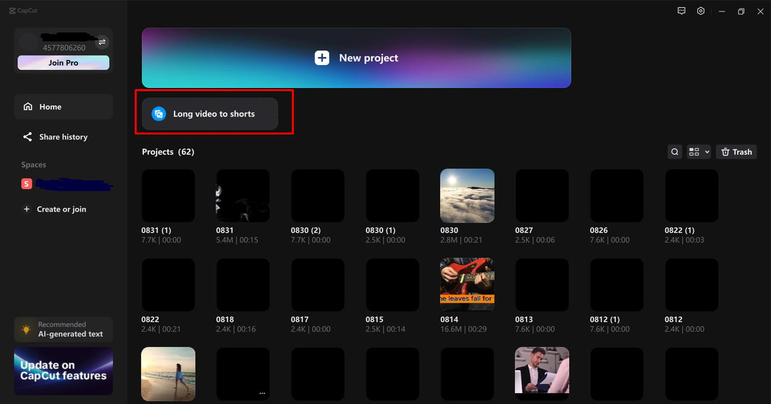Screen dimensions: 771x404
Task: Click the plus icon beside Create or join
Action: (x=27, y=209)
